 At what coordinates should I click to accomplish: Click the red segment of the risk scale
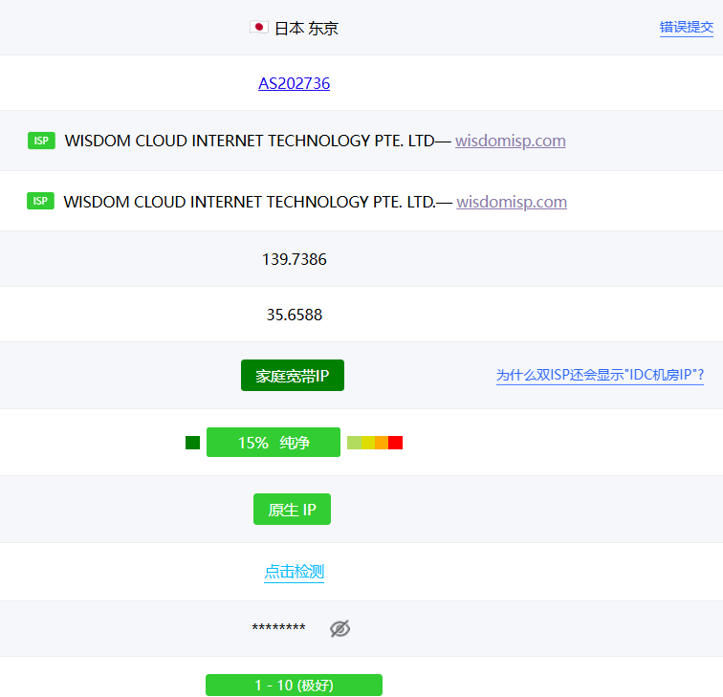[395, 443]
